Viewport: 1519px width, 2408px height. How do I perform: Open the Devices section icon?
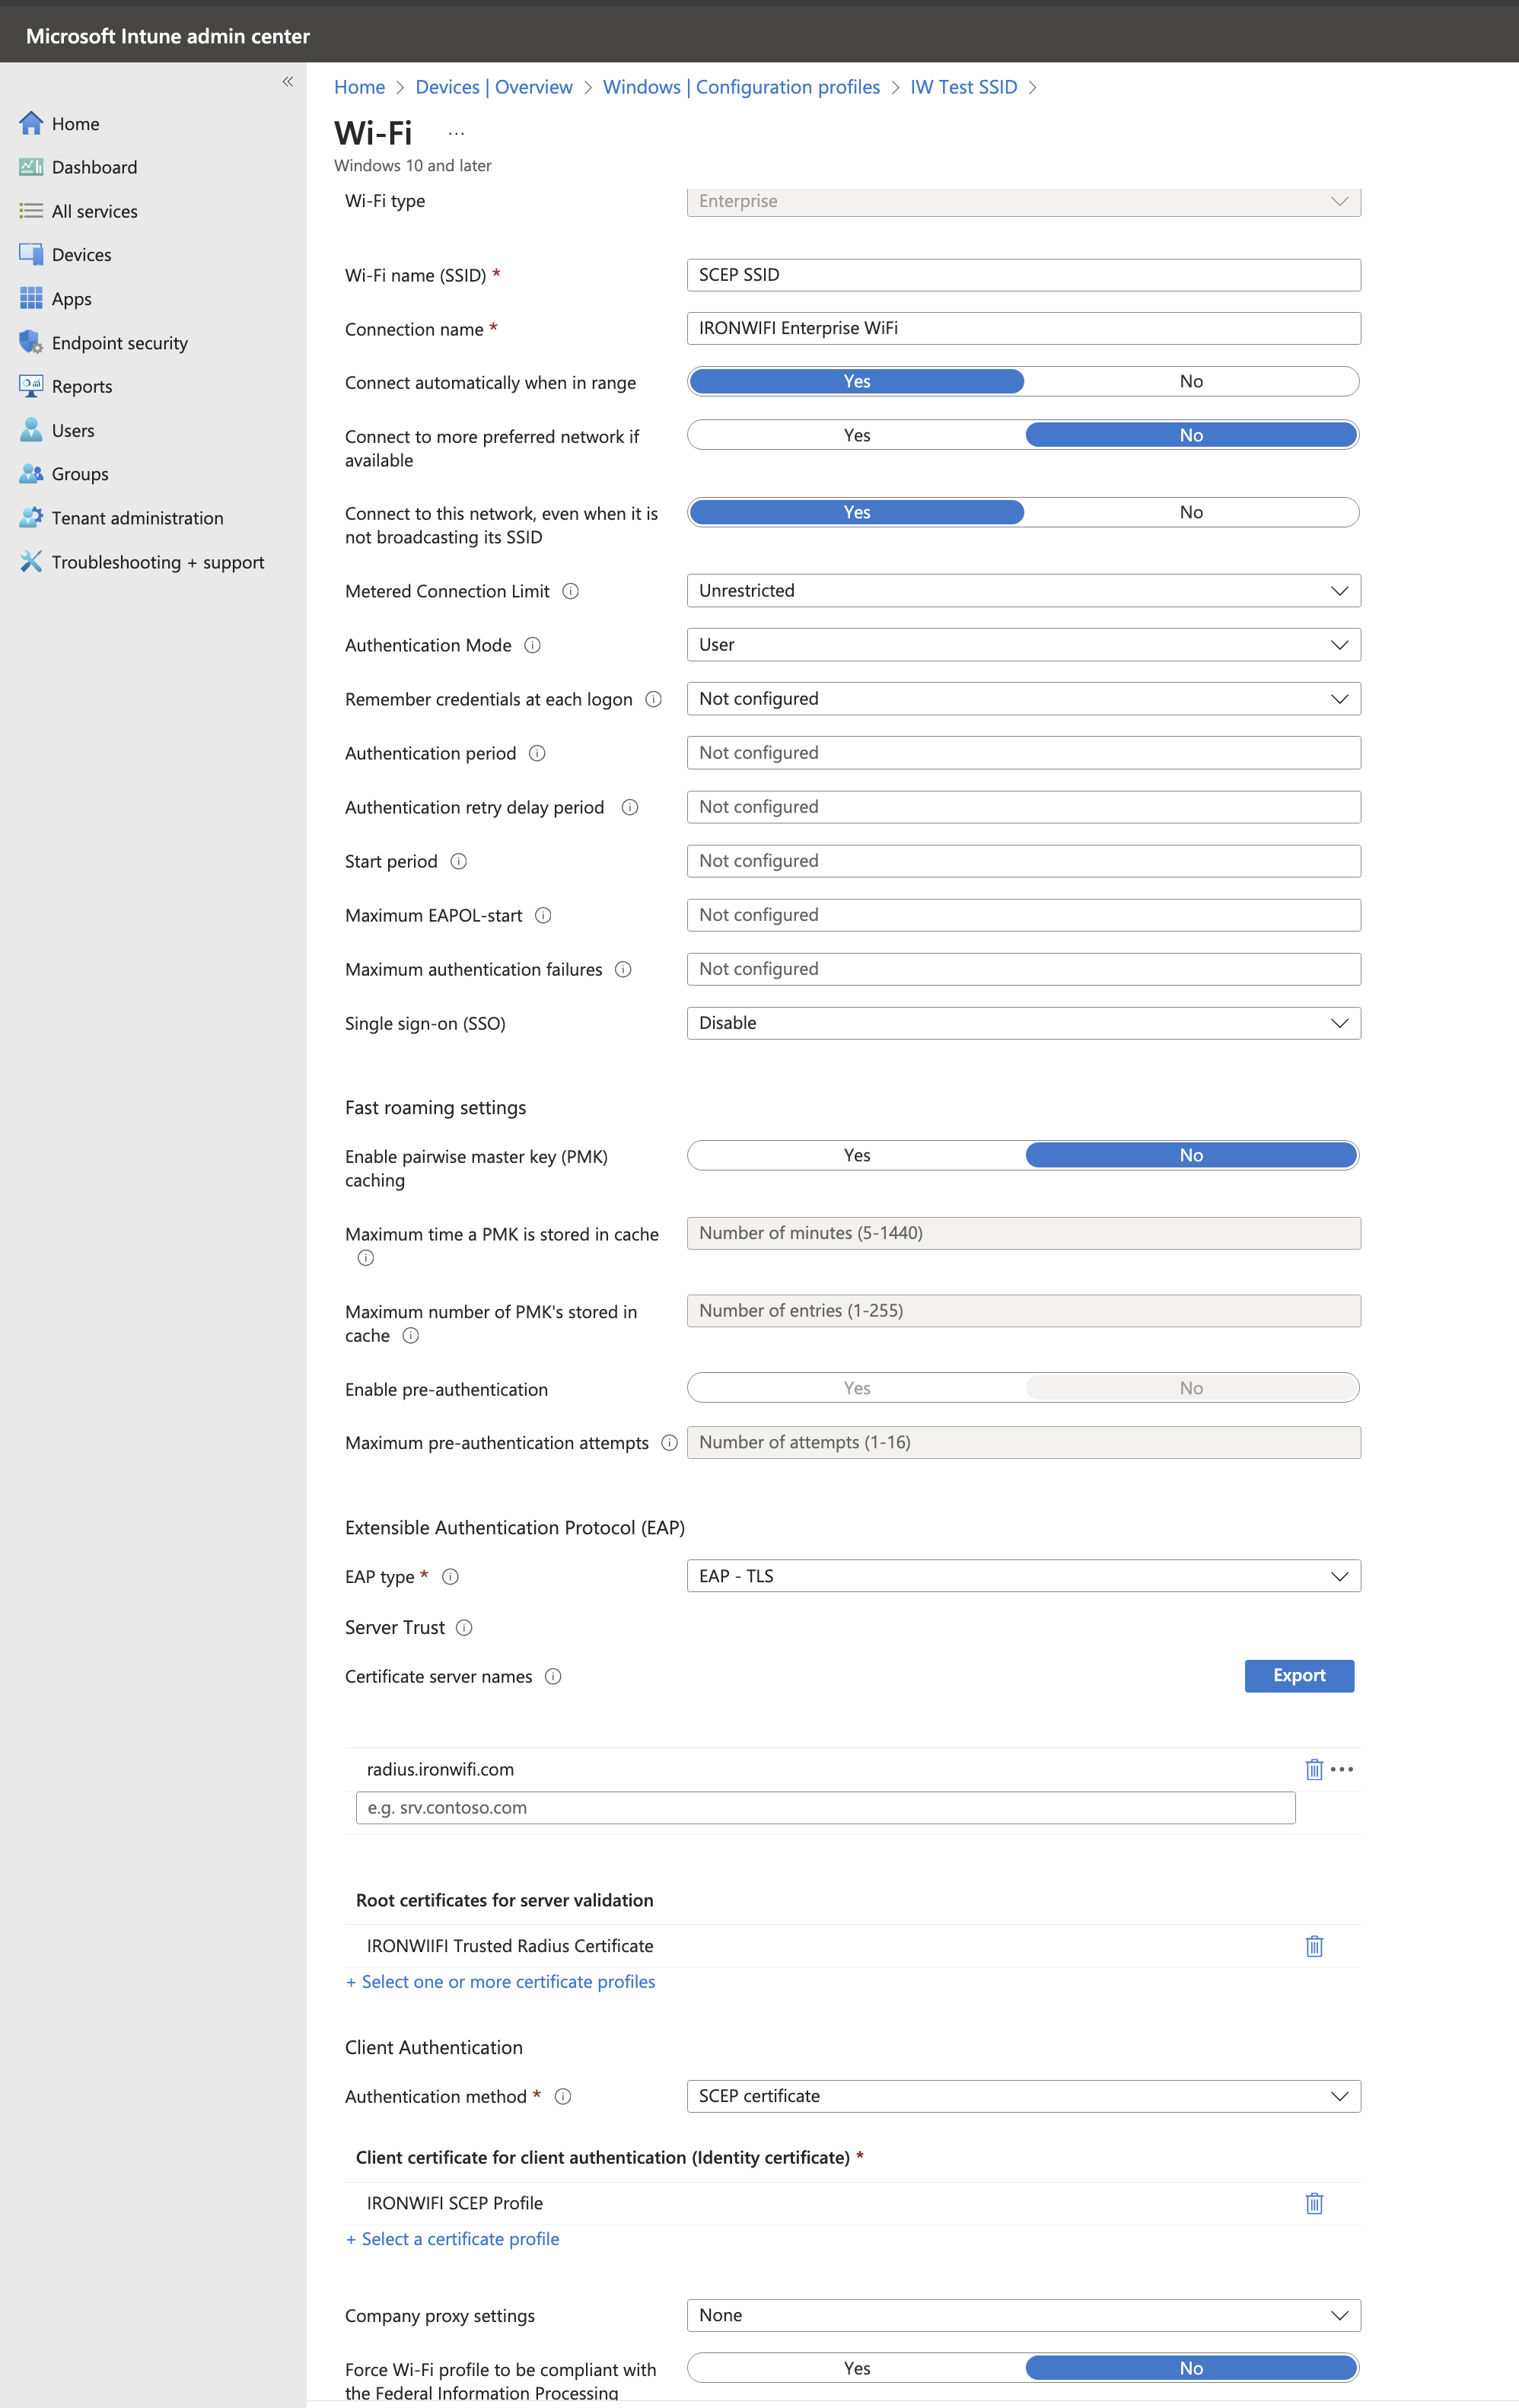[31, 254]
